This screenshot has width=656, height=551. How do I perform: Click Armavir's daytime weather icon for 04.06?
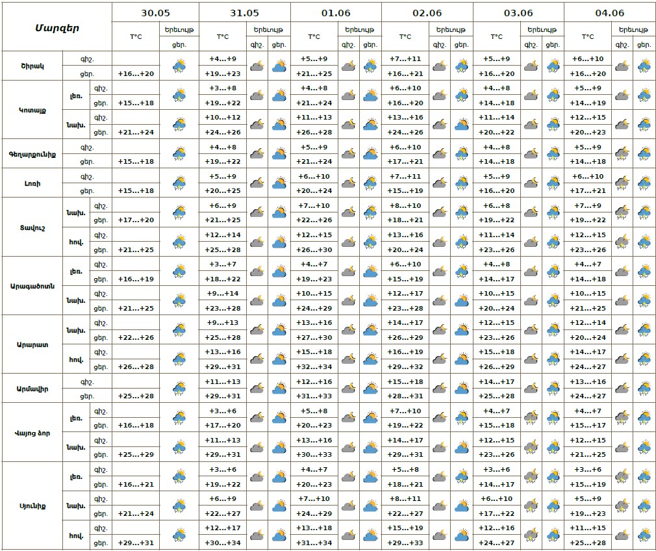point(644,389)
